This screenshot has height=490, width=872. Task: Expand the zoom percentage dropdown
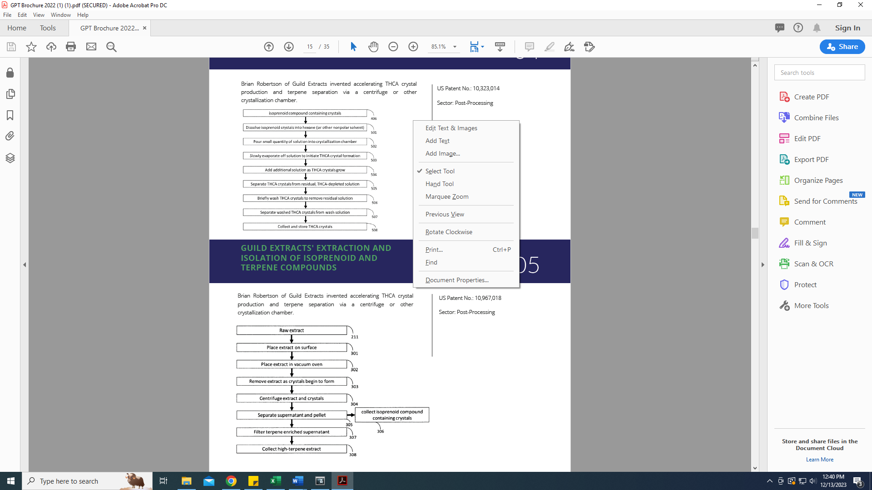(455, 47)
